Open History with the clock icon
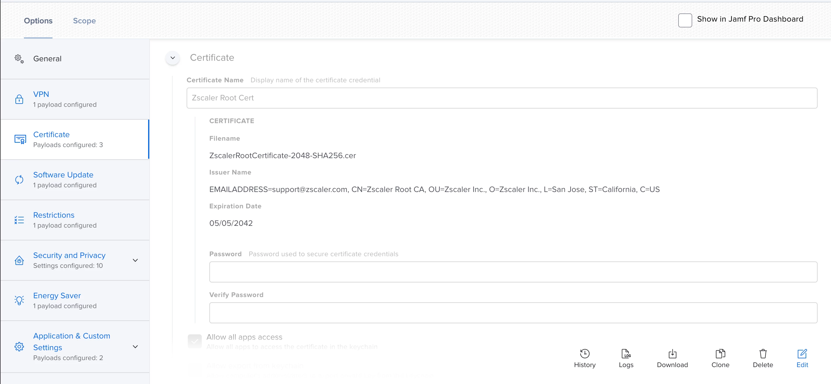This screenshot has width=831, height=384. click(585, 354)
